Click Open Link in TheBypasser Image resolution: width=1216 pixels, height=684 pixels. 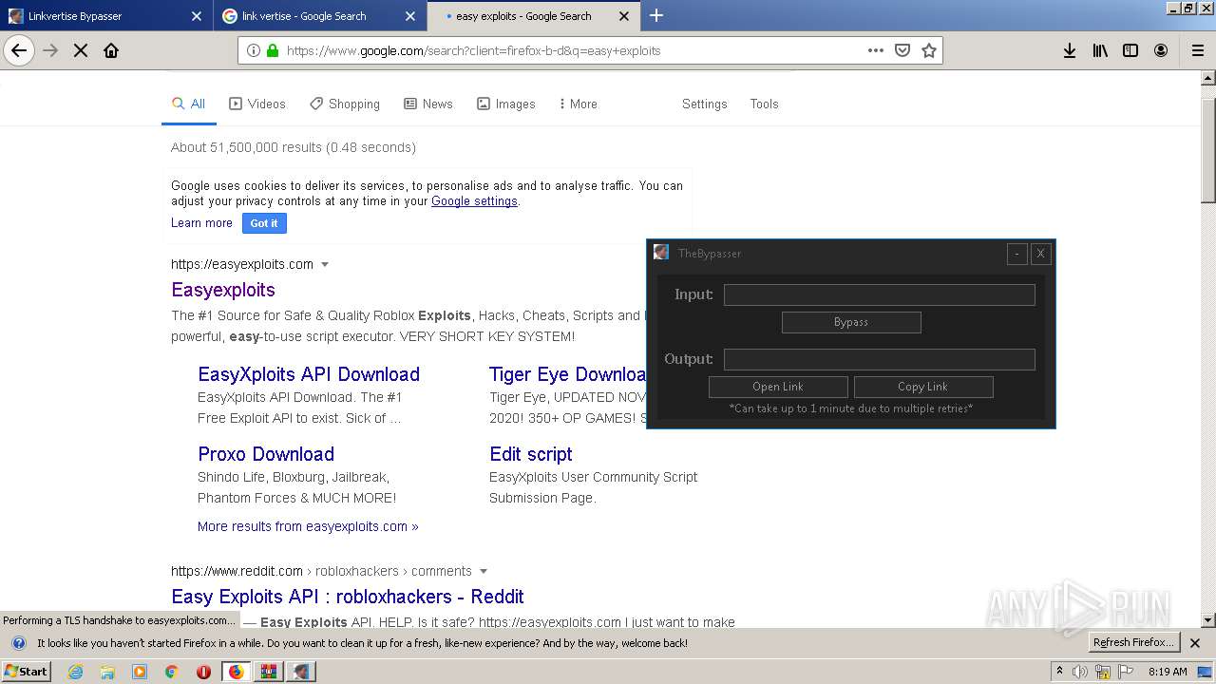click(778, 387)
